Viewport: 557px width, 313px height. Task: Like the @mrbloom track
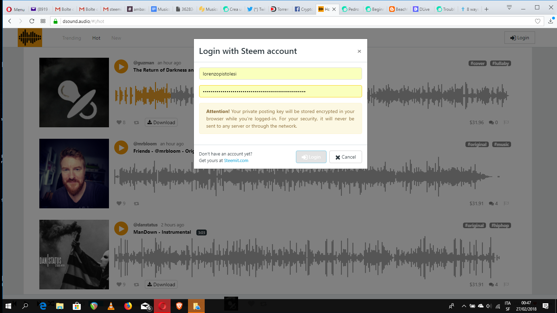[x=119, y=203]
